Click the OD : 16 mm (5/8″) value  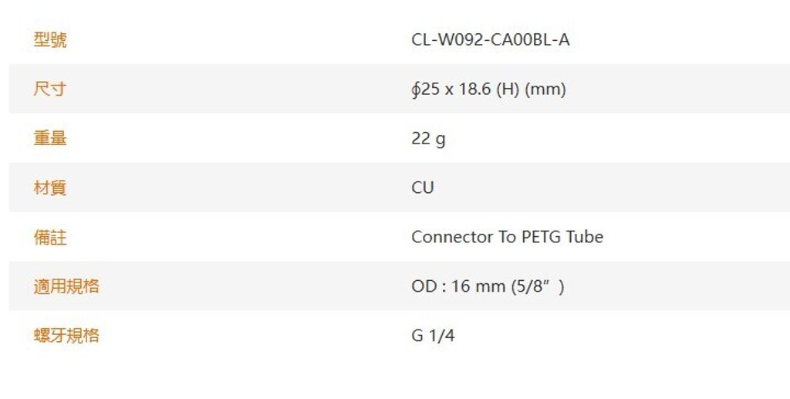tap(488, 286)
